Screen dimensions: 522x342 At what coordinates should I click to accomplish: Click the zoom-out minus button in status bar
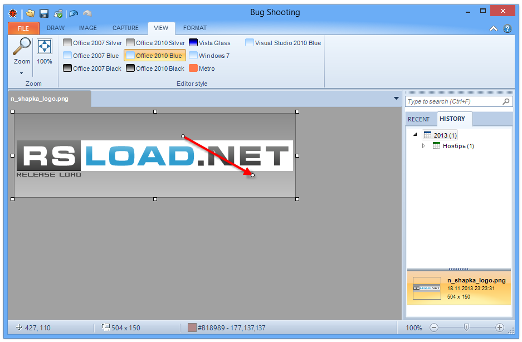(x=434, y=328)
